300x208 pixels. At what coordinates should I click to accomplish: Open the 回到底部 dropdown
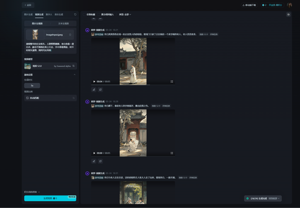coord(274,198)
